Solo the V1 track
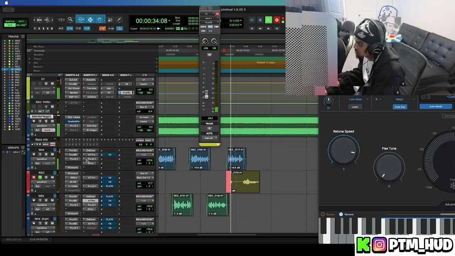 pos(46,84)
